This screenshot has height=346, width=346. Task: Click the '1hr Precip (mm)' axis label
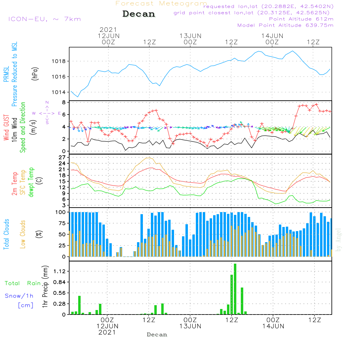45,286
